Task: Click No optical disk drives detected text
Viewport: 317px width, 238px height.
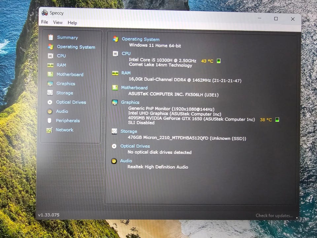Action: 159,152
